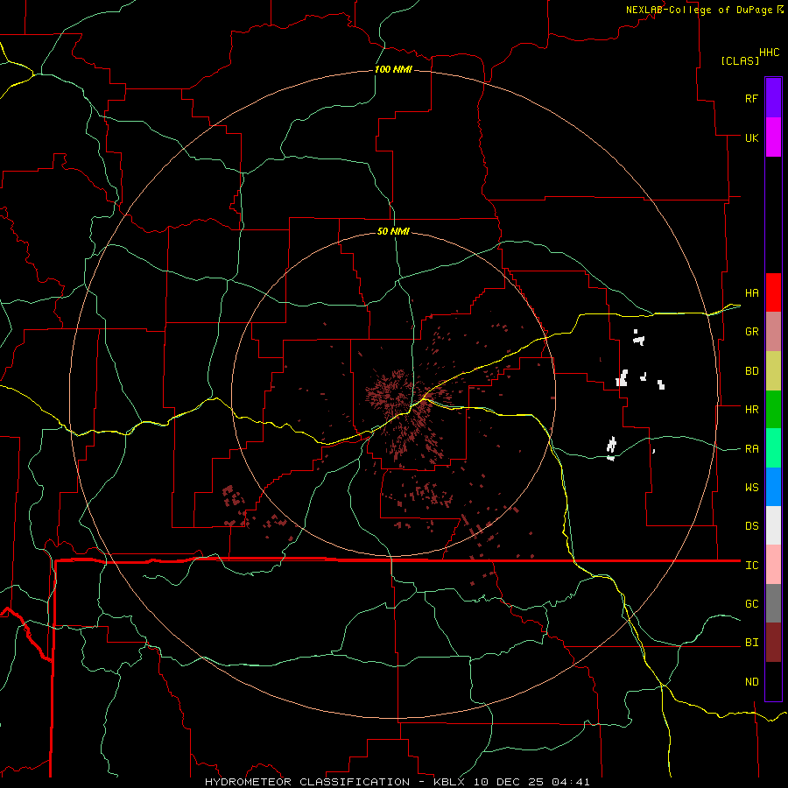
Task: Click the DS legend label
Action: click(x=751, y=526)
